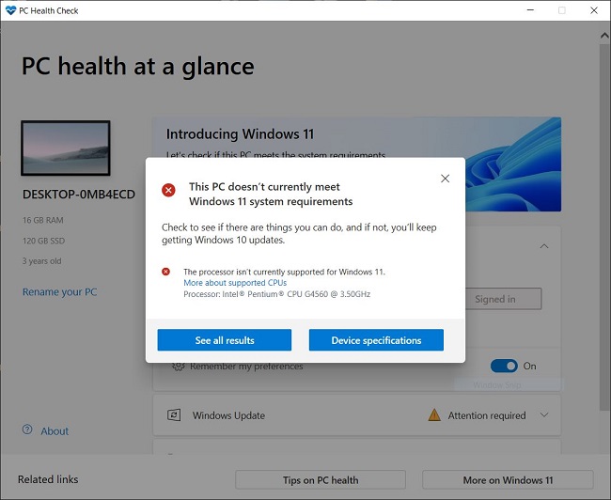
Task: Click the vertical scrollbar thumb
Action: pyautogui.click(x=604, y=226)
